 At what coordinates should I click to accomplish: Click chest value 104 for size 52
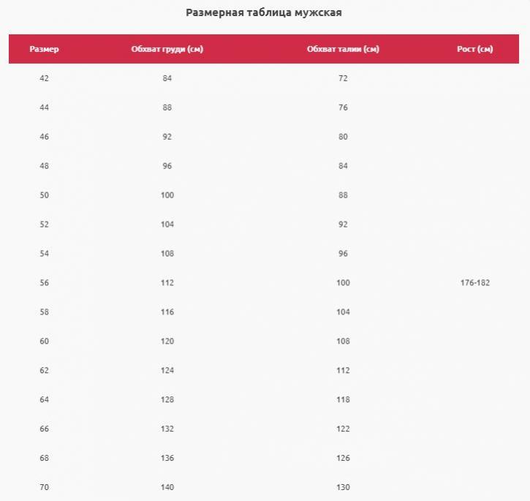(167, 225)
